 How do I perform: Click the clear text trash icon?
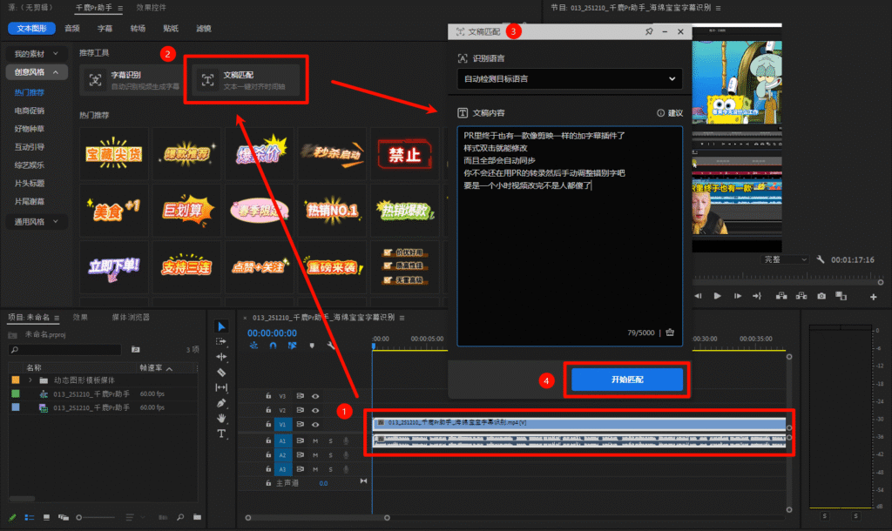point(670,332)
